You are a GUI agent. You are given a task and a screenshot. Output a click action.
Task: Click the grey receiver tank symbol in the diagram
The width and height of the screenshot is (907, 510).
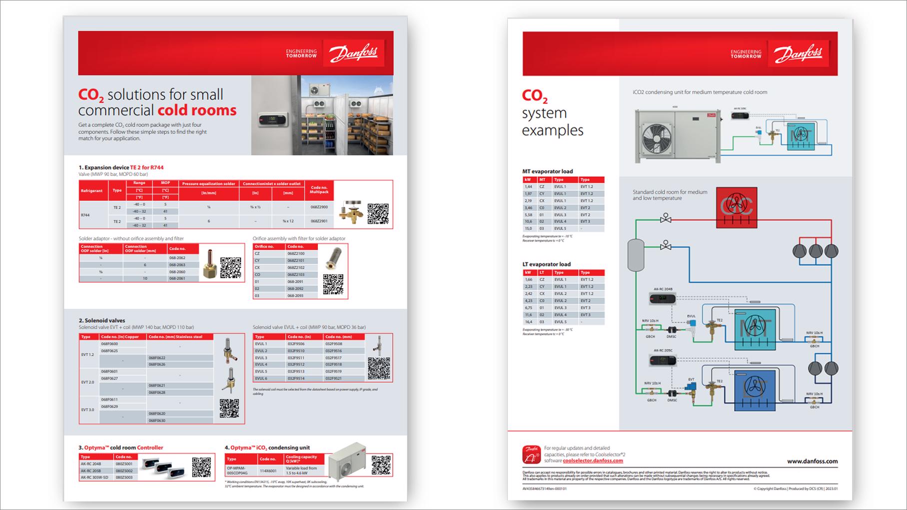tap(636, 255)
